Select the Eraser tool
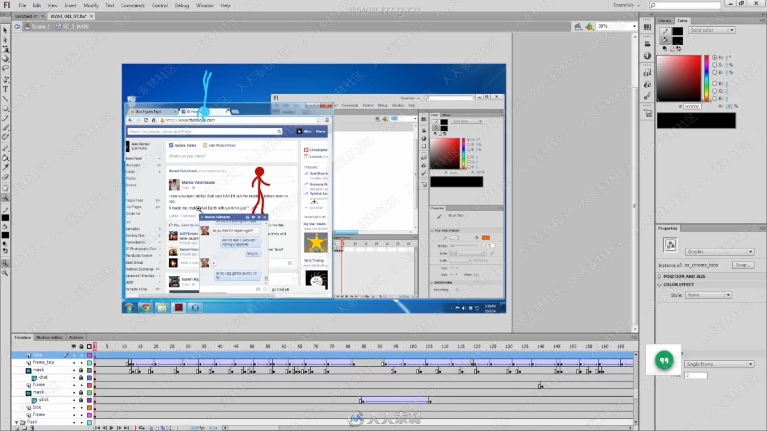 [5, 177]
